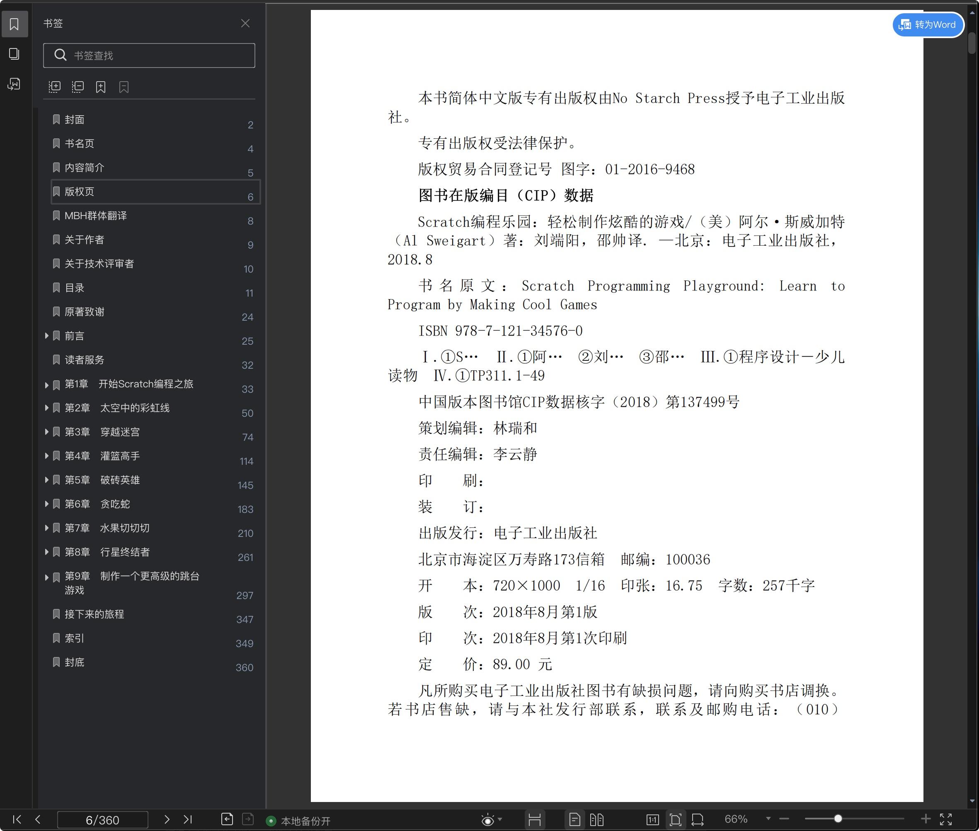The width and height of the screenshot is (979, 831).
Task: Open the page thumbnails panel icon
Action: tap(15, 54)
